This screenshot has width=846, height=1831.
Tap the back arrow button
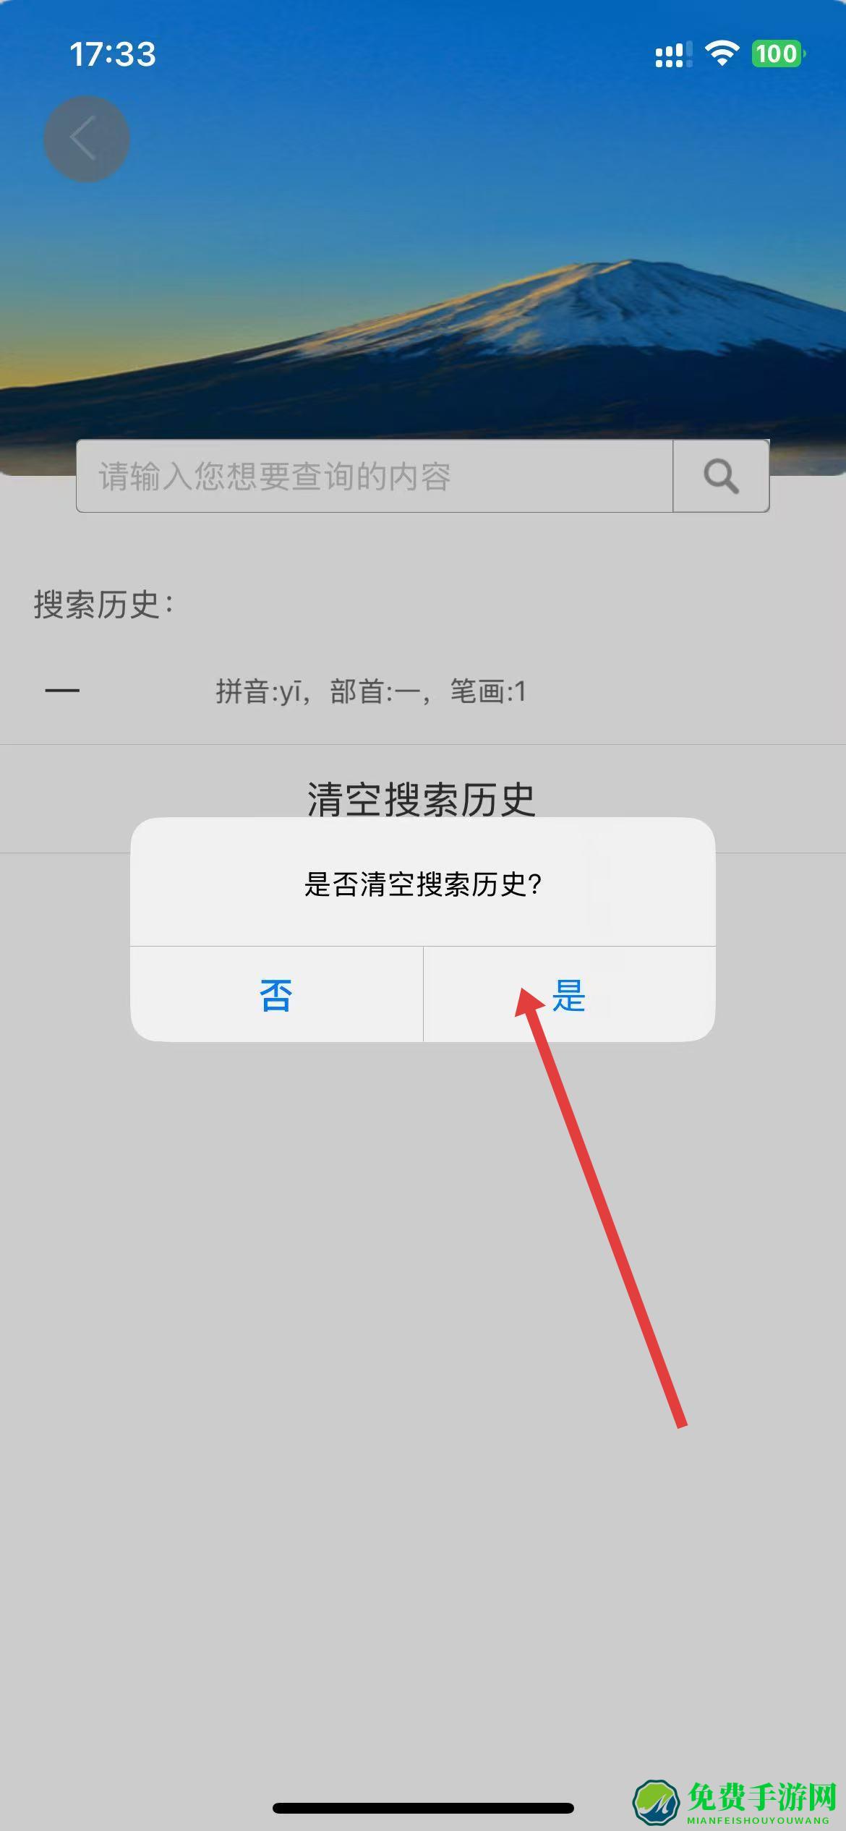click(87, 138)
